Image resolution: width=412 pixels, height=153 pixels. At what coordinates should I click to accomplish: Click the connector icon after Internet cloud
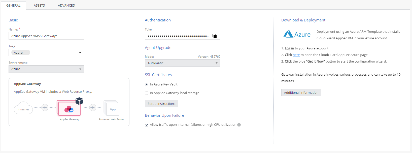pyautogui.click(x=45, y=108)
